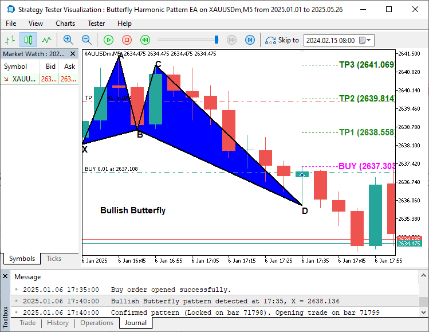Open the History tab in Toolbox
The width and height of the screenshot is (429, 332).
[x=58, y=323]
